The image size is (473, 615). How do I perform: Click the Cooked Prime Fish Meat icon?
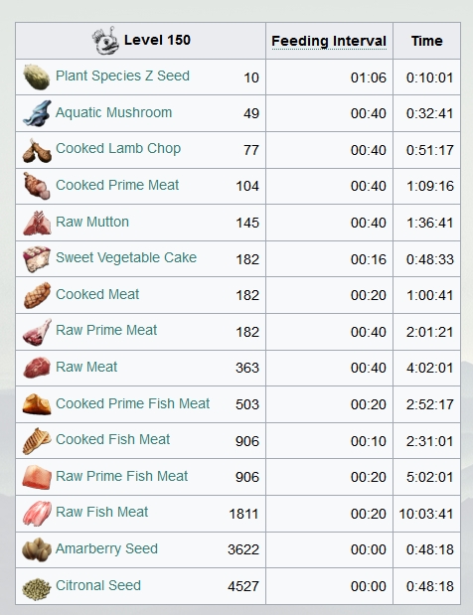[37, 404]
